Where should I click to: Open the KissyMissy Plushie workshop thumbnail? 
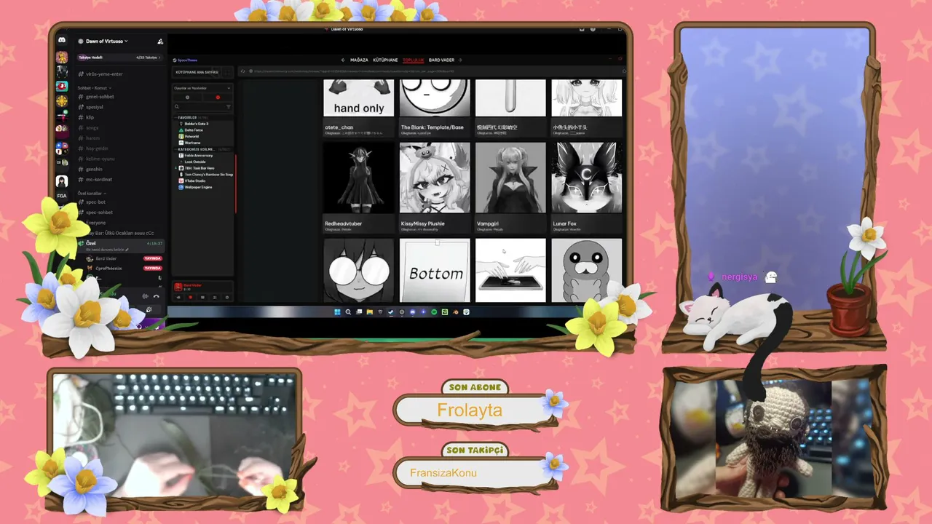pos(435,178)
